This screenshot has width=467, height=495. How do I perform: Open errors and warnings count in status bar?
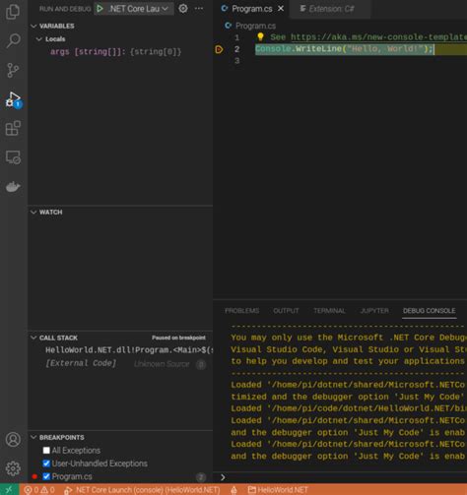(x=39, y=490)
